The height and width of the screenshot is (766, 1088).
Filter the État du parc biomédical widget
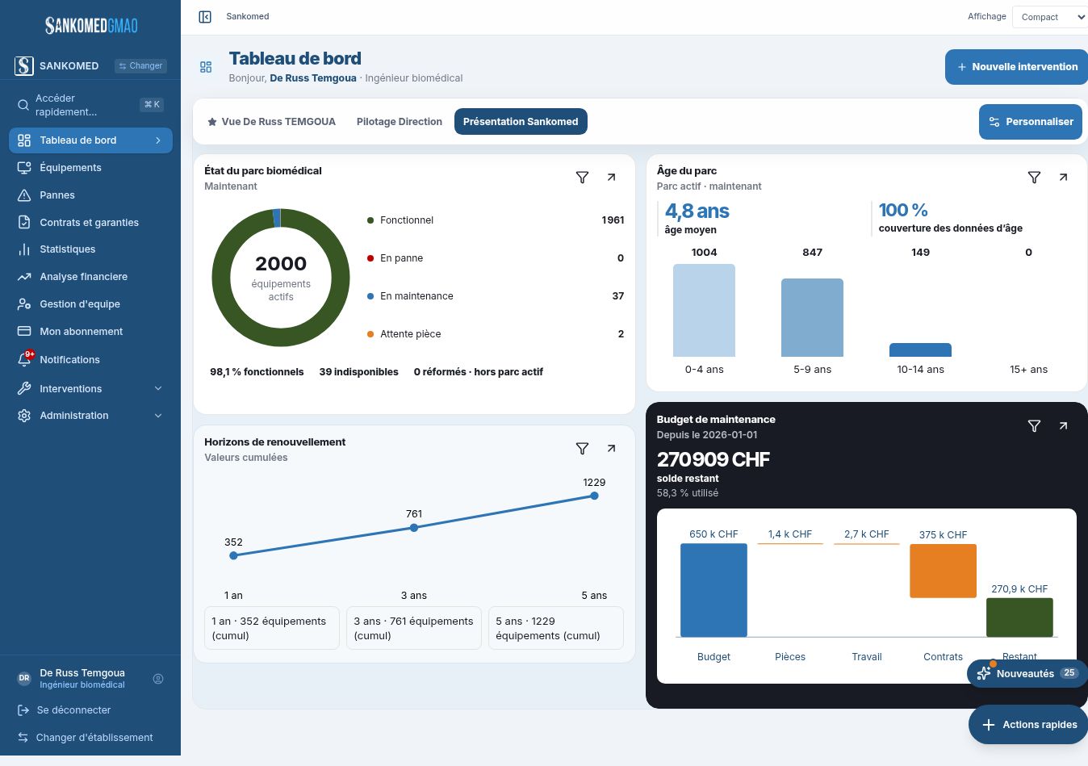582,178
